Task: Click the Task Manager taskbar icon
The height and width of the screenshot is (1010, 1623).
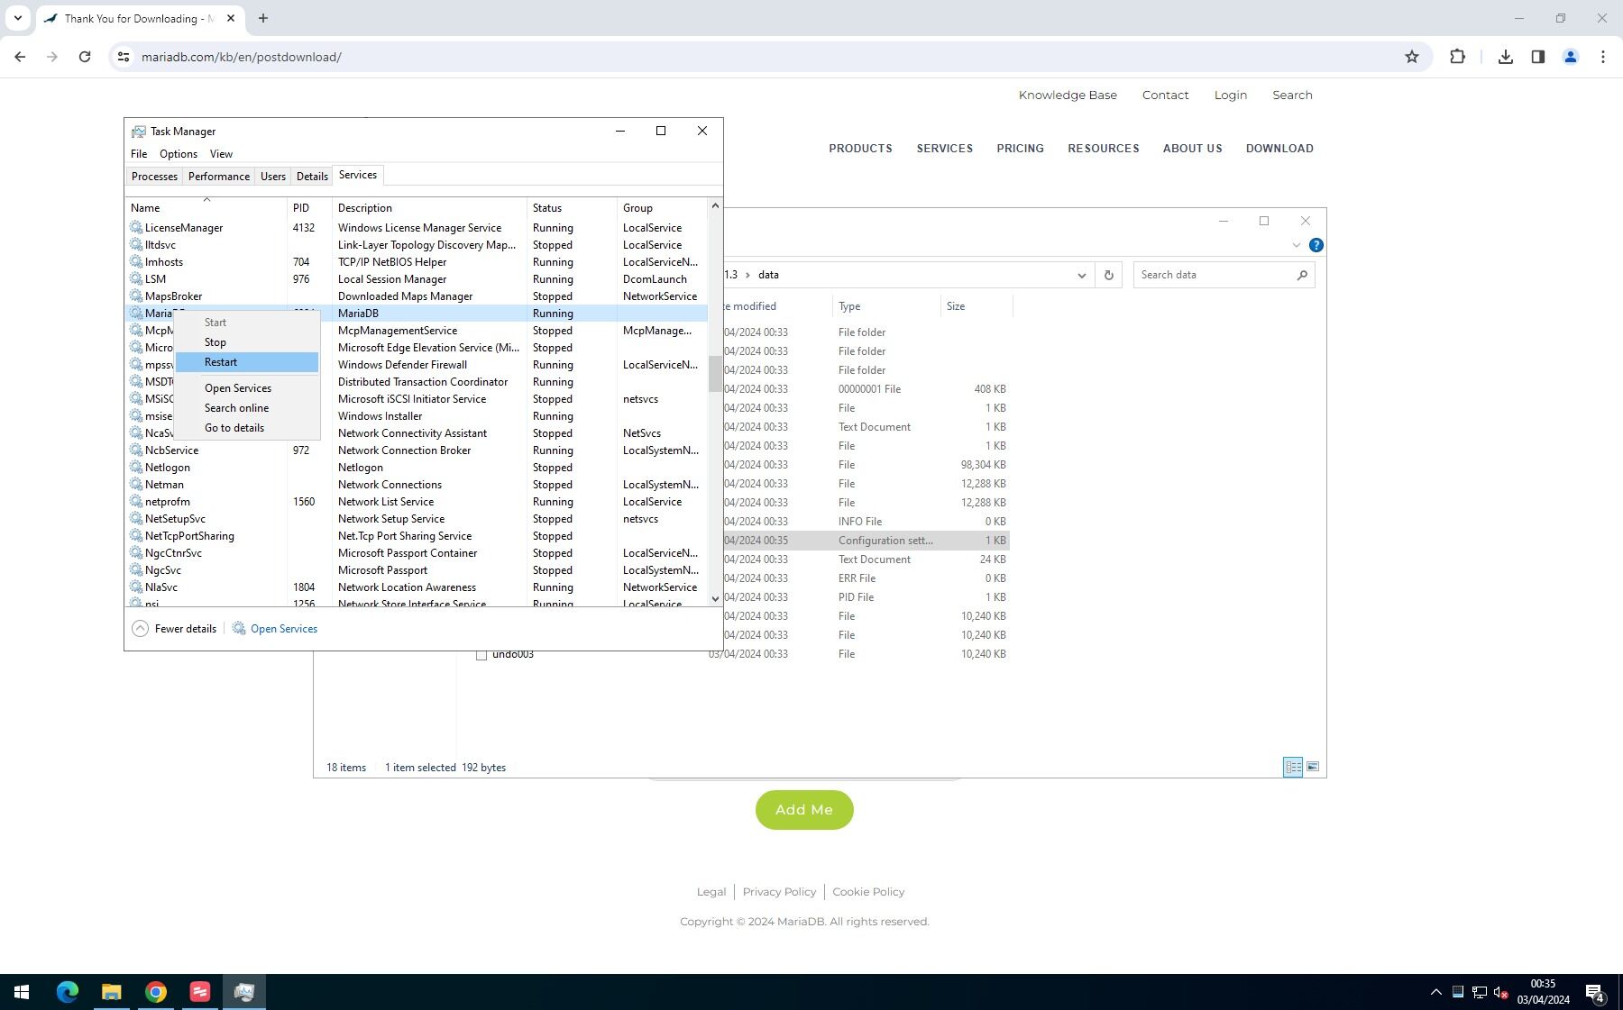Action: click(244, 992)
